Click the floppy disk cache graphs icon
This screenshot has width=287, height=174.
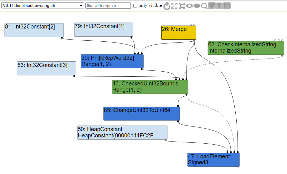(x=227, y=6)
